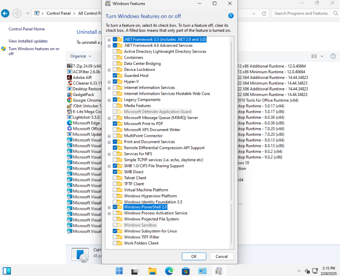Open the Organize menu

point(80,56)
